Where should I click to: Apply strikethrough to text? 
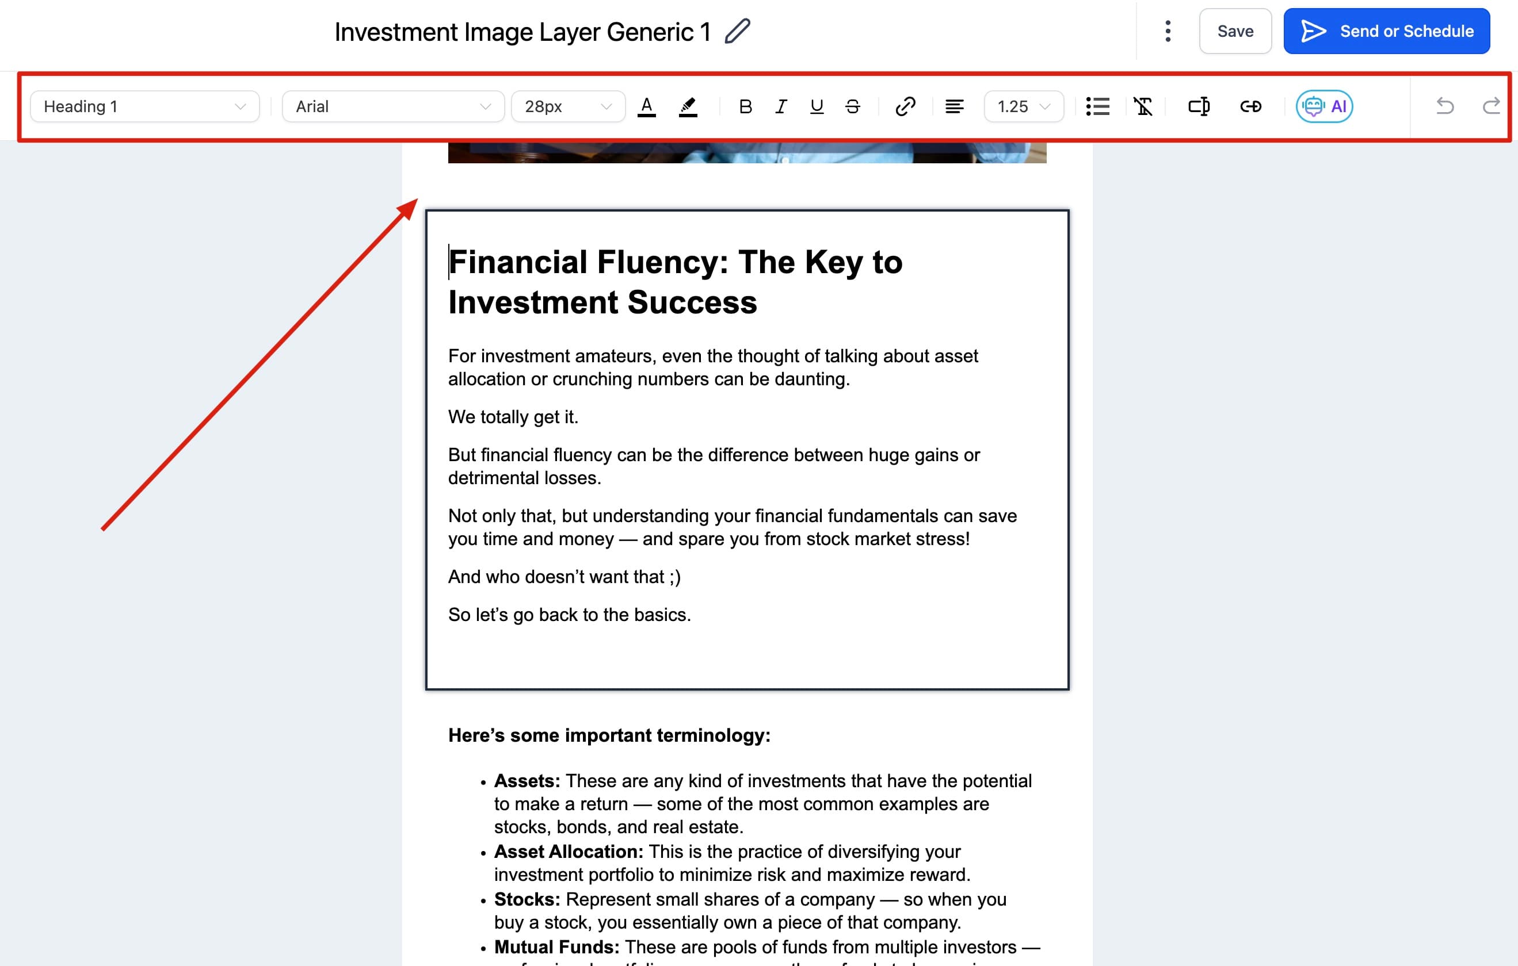(852, 106)
